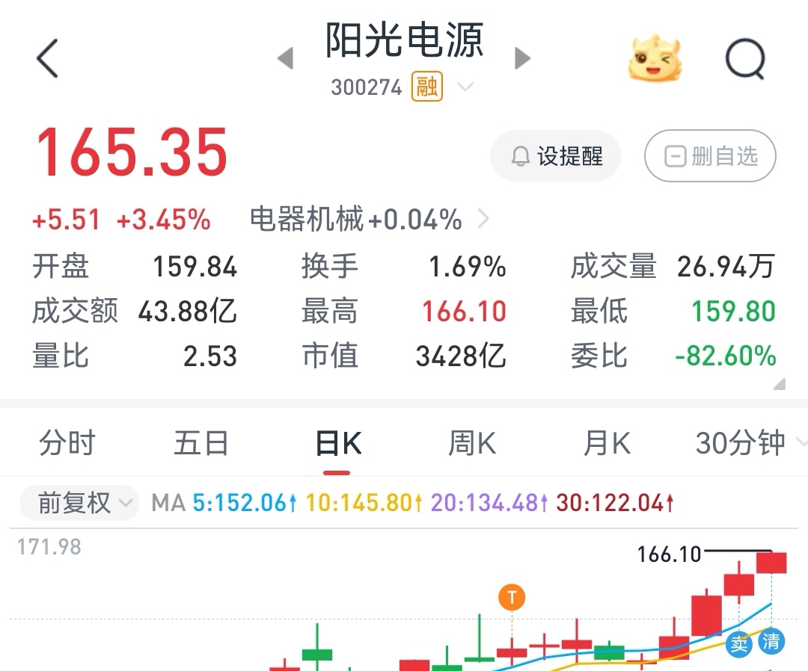Tap the stock name 阳光电源 title
Image resolution: width=808 pixels, height=671 pixels.
click(x=405, y=40)
